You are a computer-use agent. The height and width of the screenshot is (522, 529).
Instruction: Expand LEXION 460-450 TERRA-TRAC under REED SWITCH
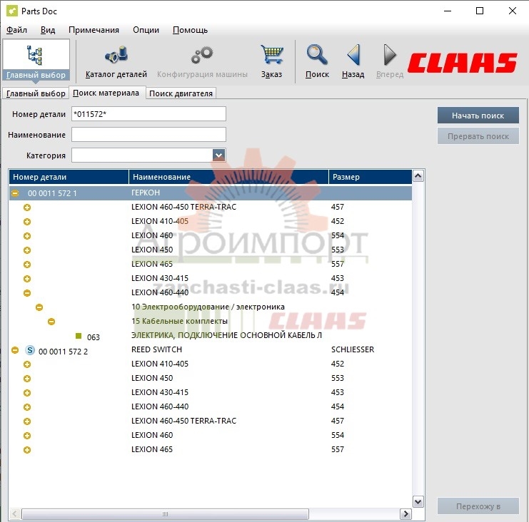point(27,421)
